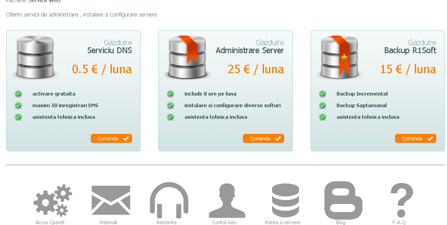Click the Backup R1Soft title
Screen dimensions: 447x225
(x=410, y=50)
